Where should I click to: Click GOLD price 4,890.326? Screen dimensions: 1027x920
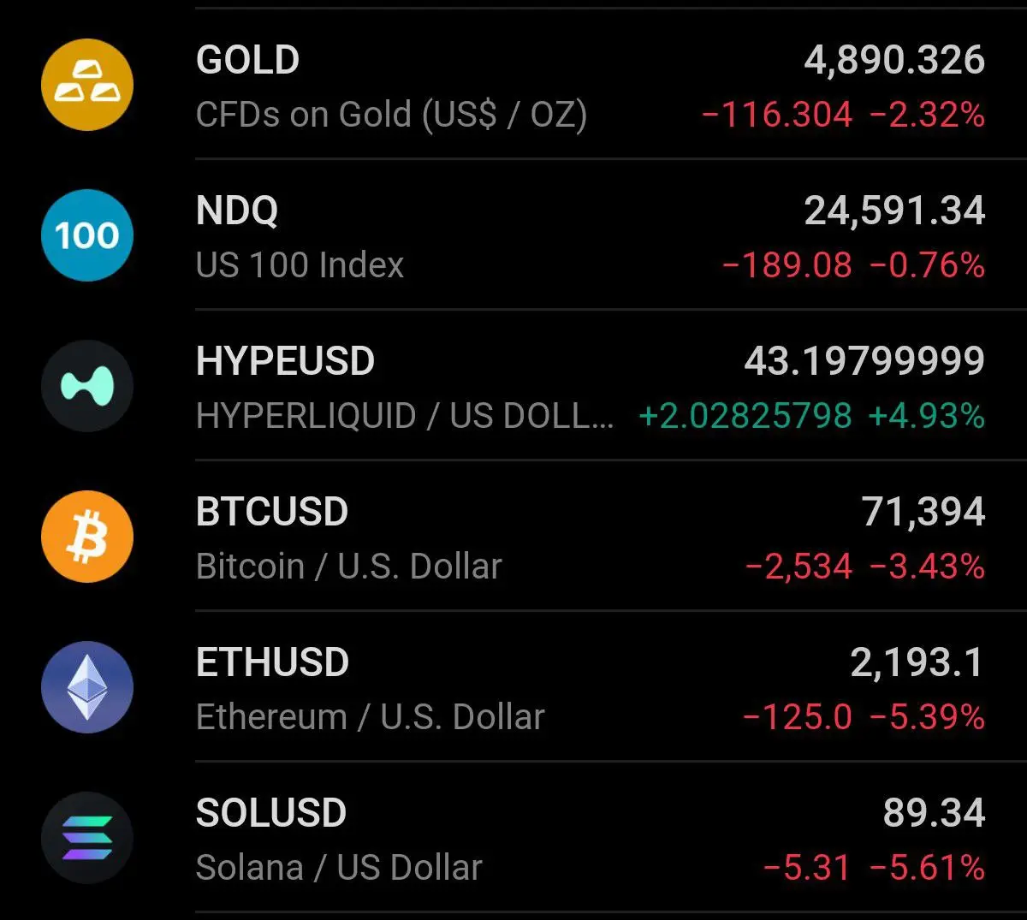(894, 61)
